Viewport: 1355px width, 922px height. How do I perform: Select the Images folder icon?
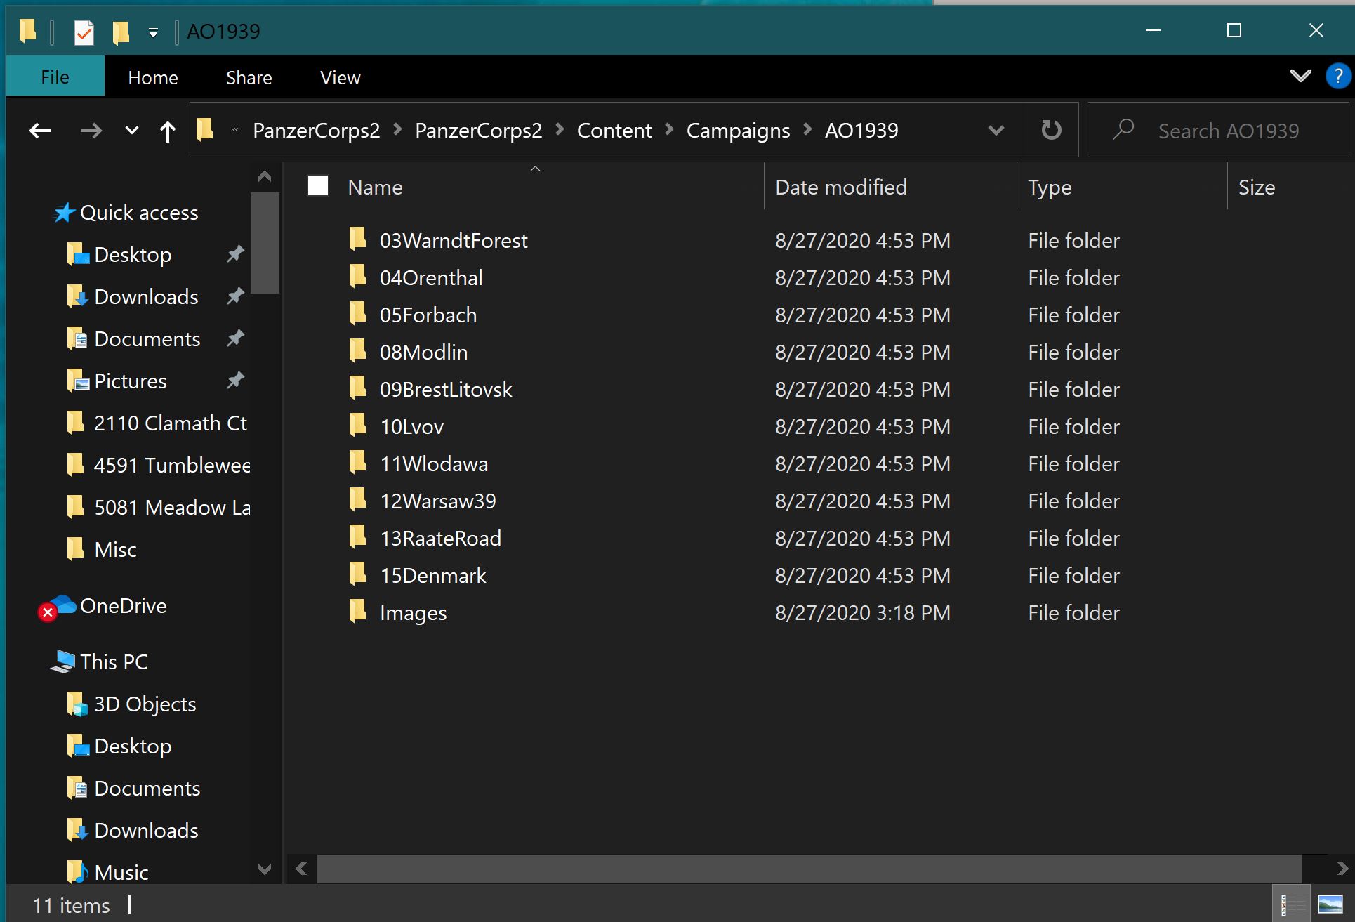click(x=357, y=611)
